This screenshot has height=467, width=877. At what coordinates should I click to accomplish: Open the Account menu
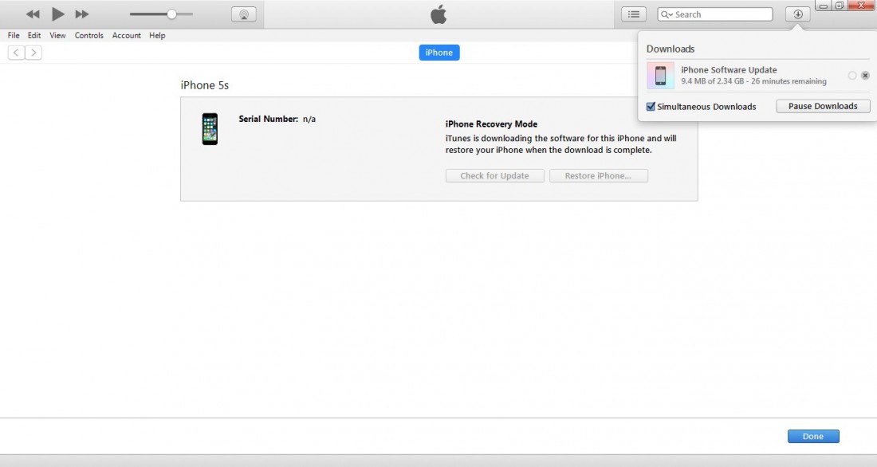click(x=127, y=35)
